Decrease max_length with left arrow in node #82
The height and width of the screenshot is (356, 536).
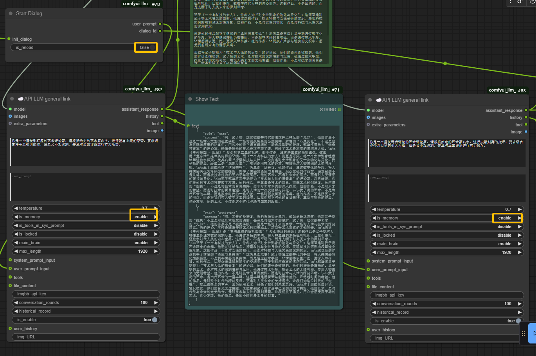(16, 252)
